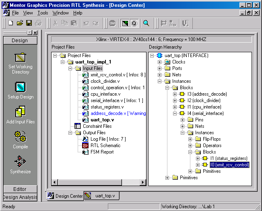Select xmit_rcv_control.v file
This screenshot has height=211, width=262.
tap(118, 75)
